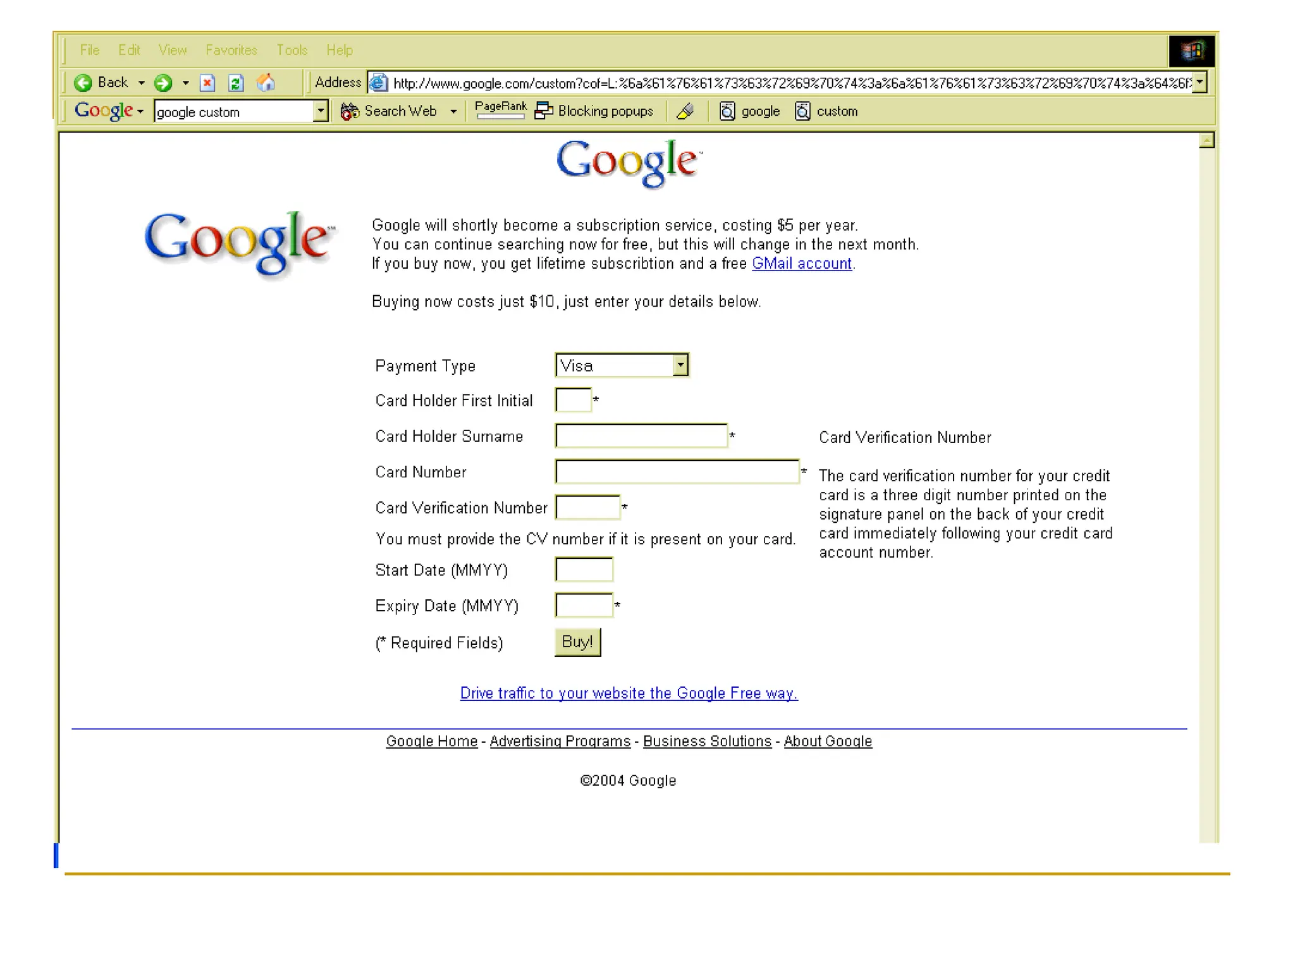The height and width of the screenshot is (971, 1295).
Task: Go to Google Home footer link
Action: click(432, 741)
